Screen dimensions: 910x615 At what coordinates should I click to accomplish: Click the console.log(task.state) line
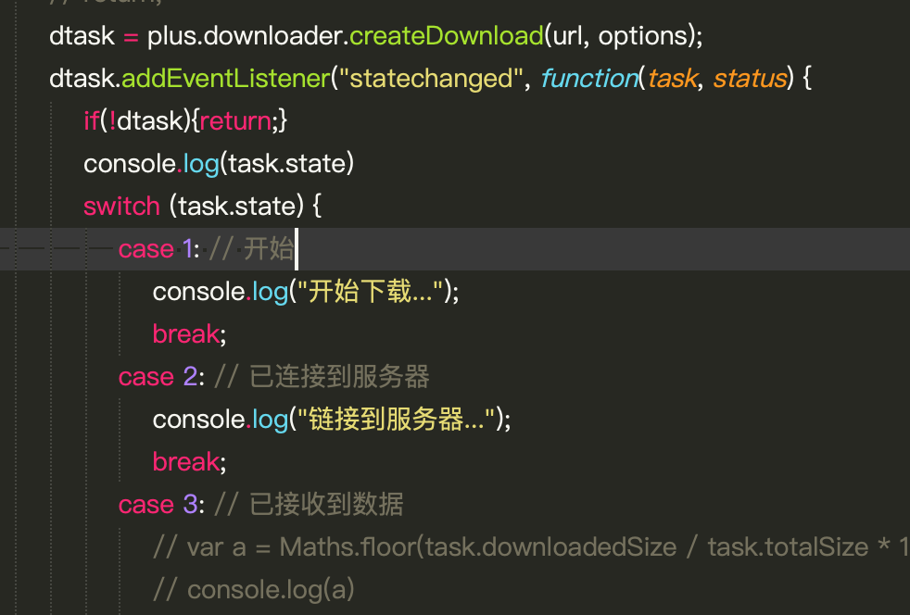(219, 164)
